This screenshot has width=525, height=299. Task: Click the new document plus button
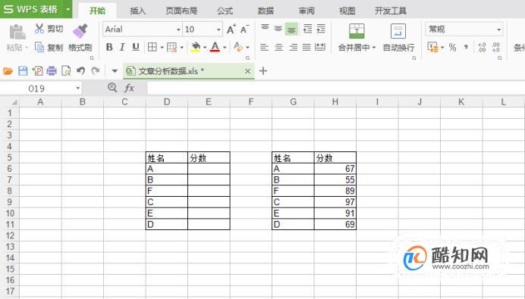click(263, 71)
